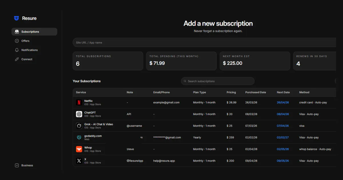This screenshot has height=180, width=343.
Task: Click purchased date 26/03/26
Action: [x=251, y=103]
